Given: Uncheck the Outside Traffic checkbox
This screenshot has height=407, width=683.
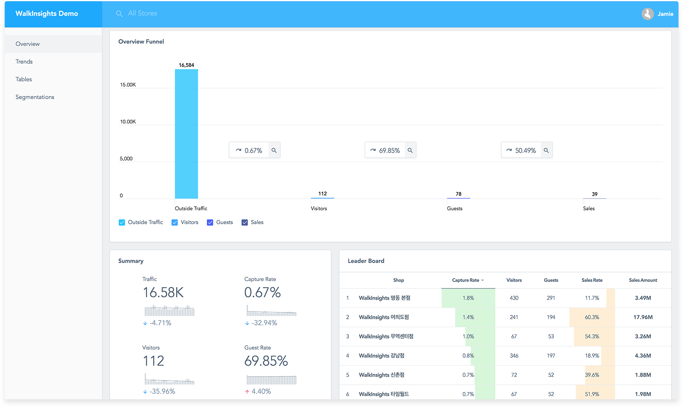Looking at the screenshot, I should tap(122, 223).
